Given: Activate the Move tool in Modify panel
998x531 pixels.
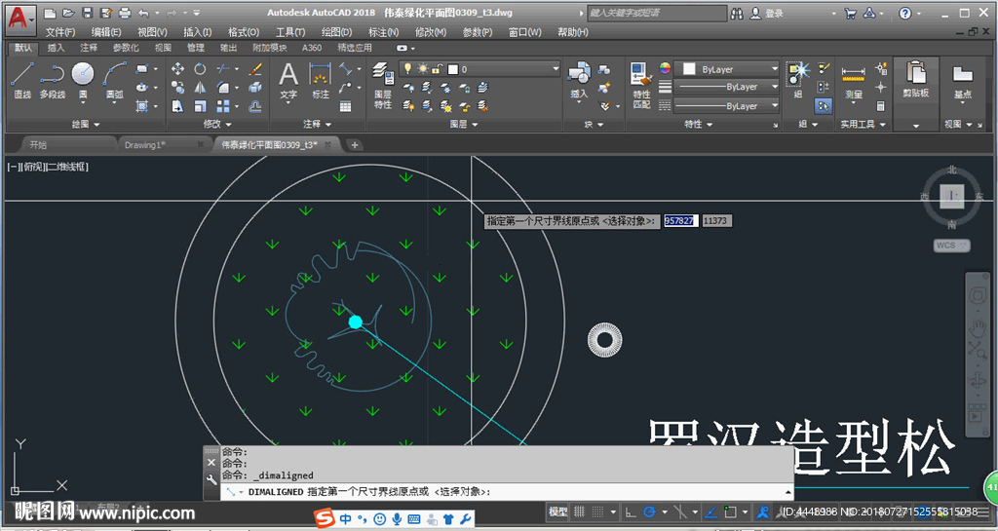Looking at the screenshot, I should (x=177, y=68).
